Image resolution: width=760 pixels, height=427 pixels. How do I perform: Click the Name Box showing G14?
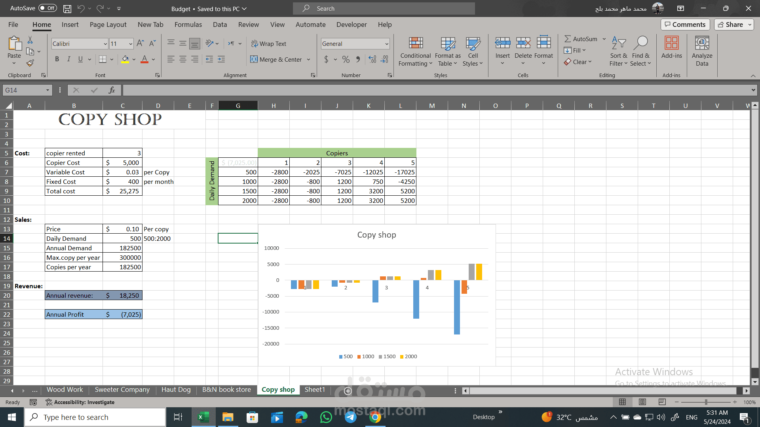point(24,90)
